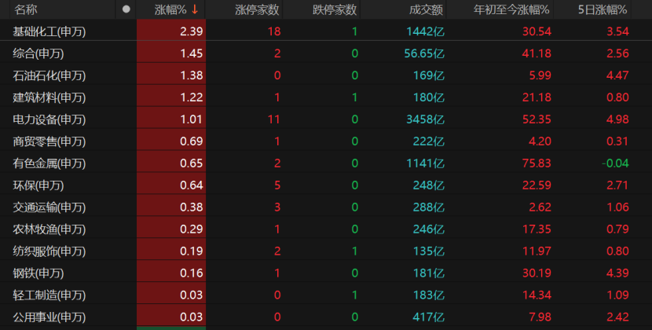Select 公用事业(申万) row

click(x=49, y=317)
